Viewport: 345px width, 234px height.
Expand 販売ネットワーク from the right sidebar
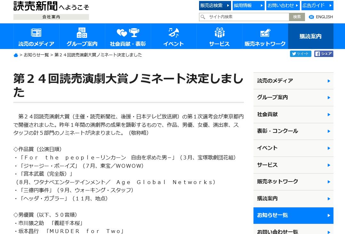pos(293,182)
